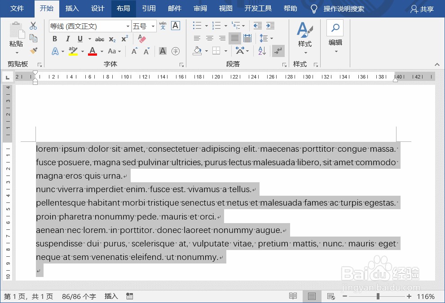Apply superscript formatting
Viewport: 445px width, 303px height.
(124, 39)
